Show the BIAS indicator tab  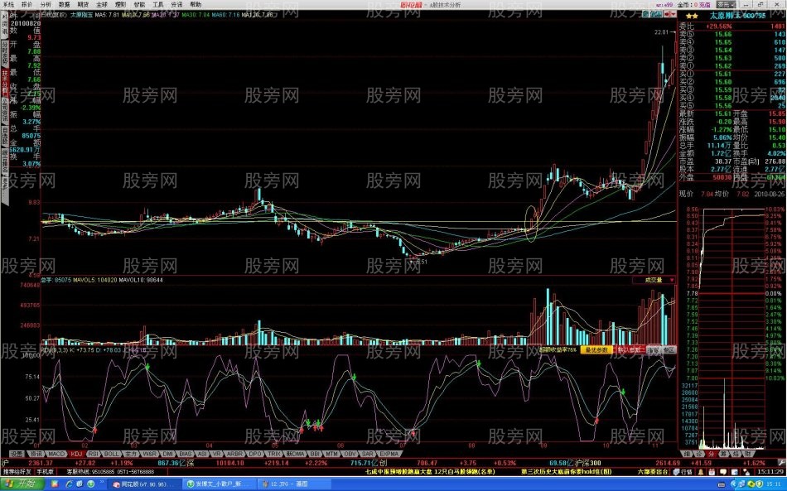point(186,454)
